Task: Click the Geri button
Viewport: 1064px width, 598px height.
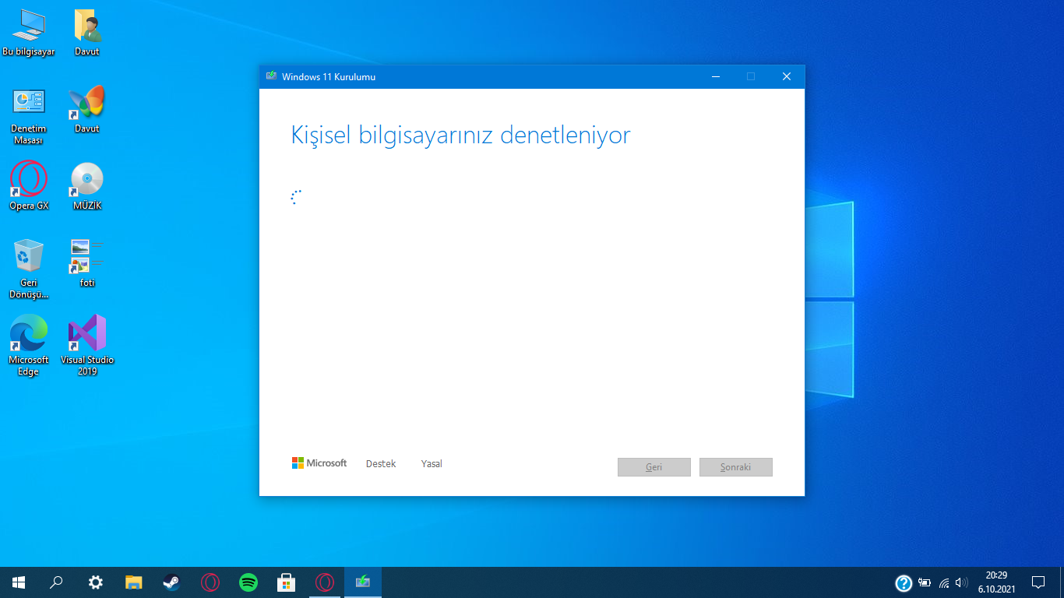Action: click(x=654, y=467)
